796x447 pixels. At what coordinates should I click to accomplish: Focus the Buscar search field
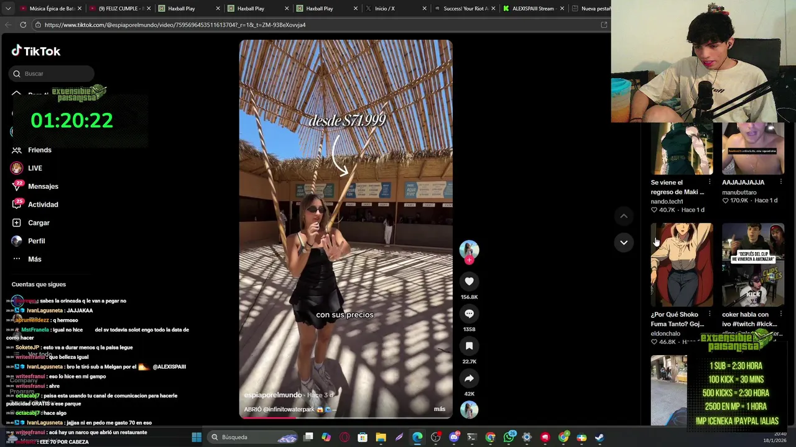click(x=52, y=73)
